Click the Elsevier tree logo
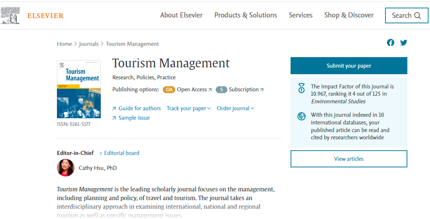Image resolution: width=430 pixels, height=219 pixels. coord(11,15)
